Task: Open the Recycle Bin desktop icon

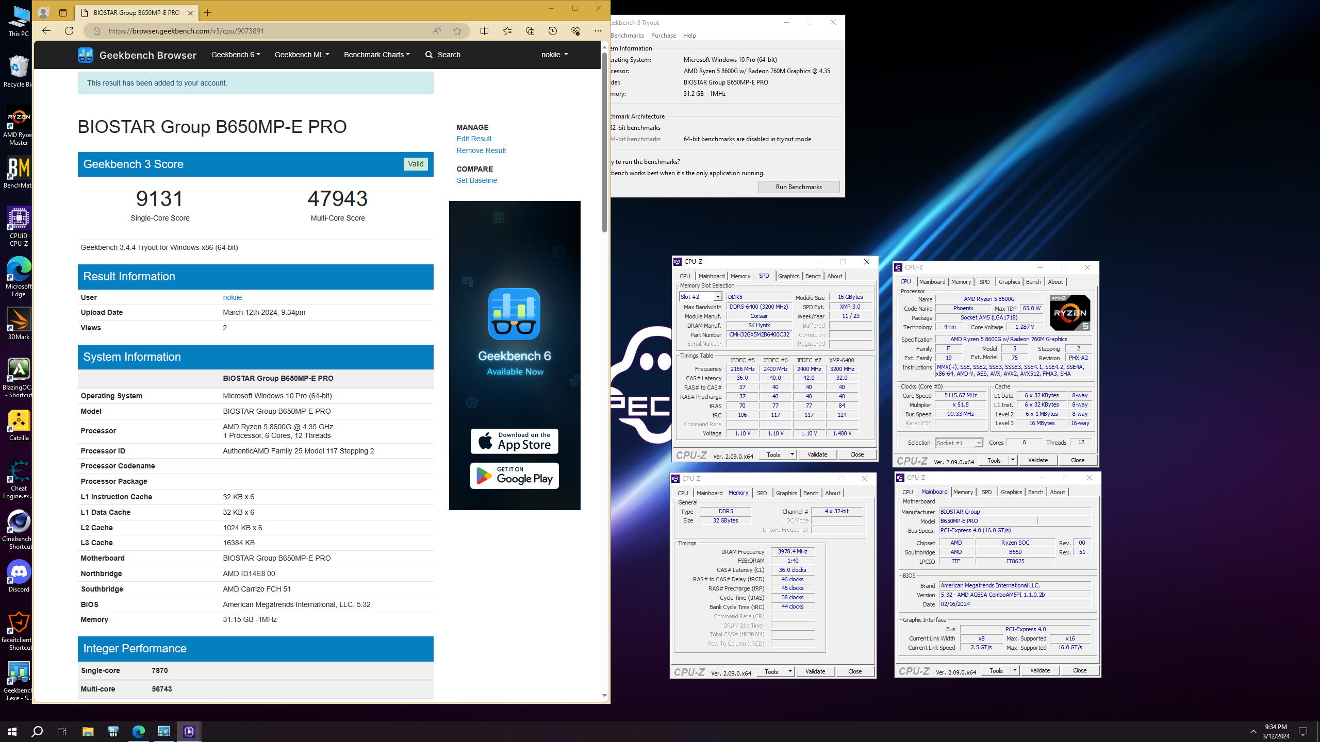Action: point(19,71)
